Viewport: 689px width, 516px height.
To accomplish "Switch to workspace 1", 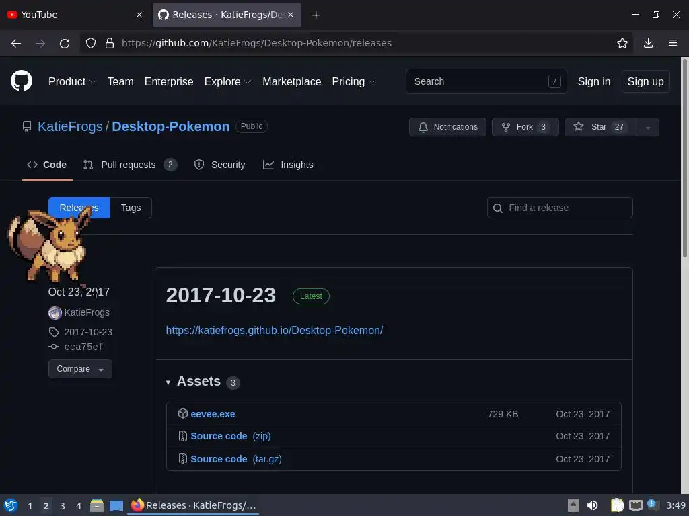I will tap(30, 506).
